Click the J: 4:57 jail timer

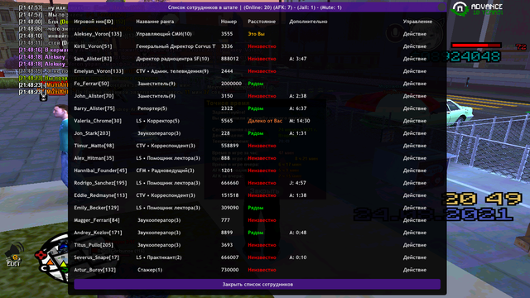(x=298, y=183)
